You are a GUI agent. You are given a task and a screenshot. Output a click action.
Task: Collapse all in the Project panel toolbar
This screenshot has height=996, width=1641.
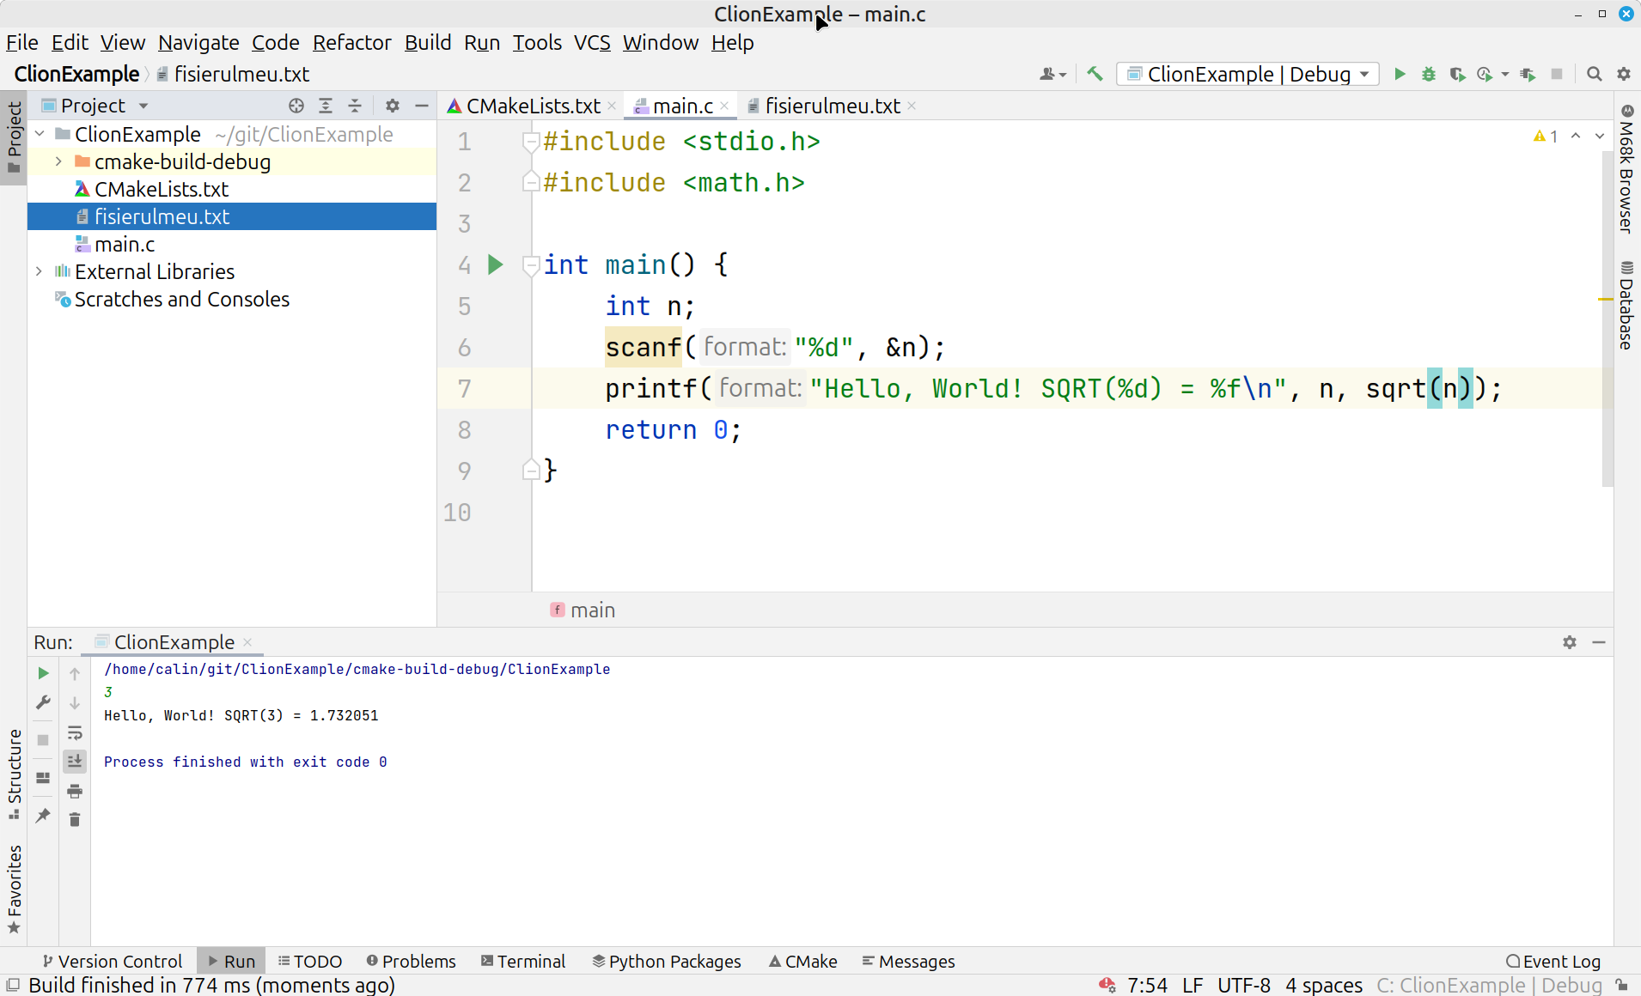point(355,106)
